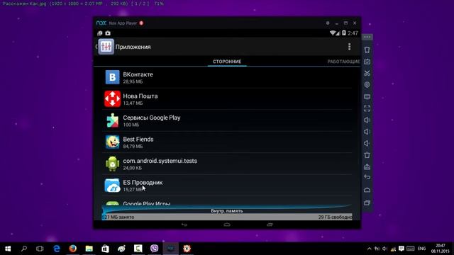Select Сервисы Google Play entry
Viewport: 454px width, 255px height.
[x=227, y=120]
